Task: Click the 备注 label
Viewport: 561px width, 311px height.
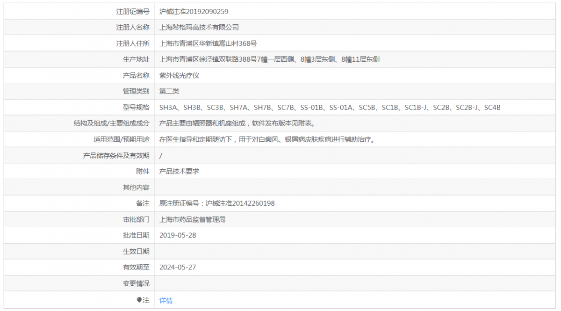Action: pyautogui.click(x=143, y=203)
